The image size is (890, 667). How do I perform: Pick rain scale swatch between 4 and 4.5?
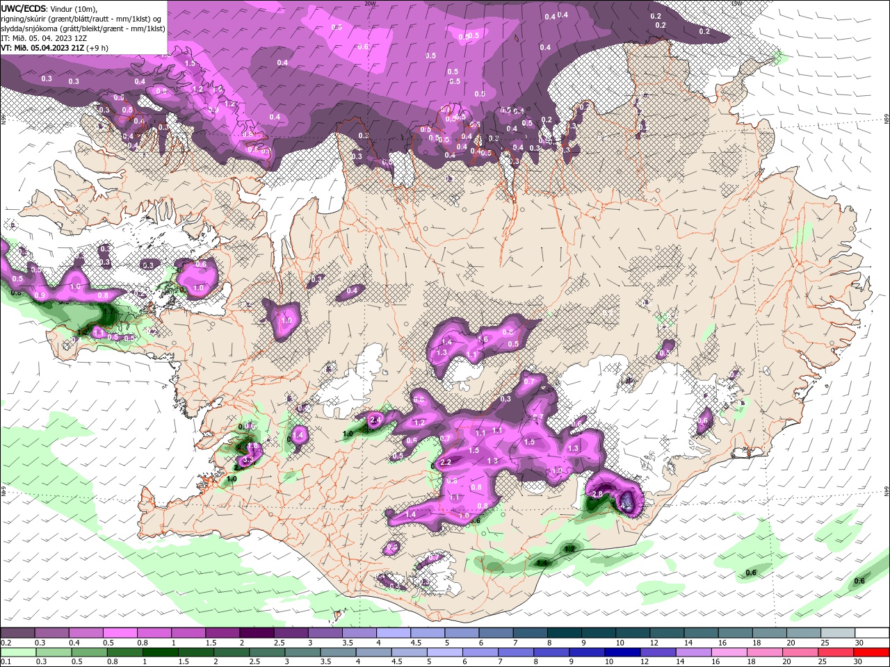374,652
